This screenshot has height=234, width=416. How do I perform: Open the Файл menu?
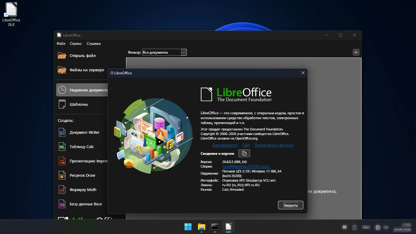[x=61, y=44]
